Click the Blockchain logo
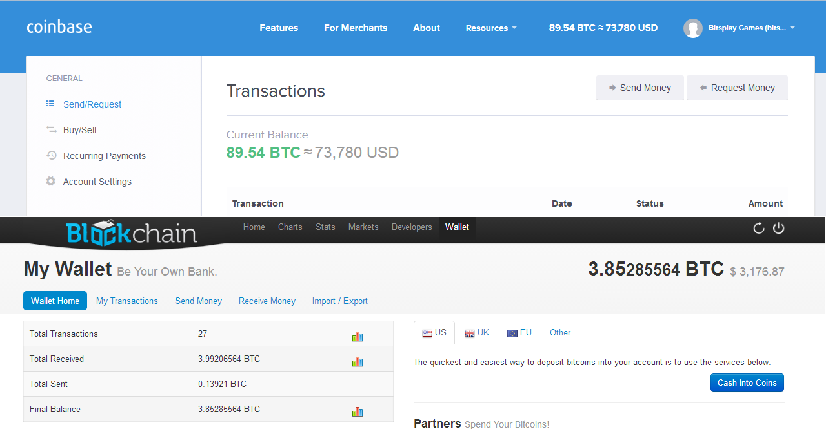The image size is (826, 434). click(131, 232)
